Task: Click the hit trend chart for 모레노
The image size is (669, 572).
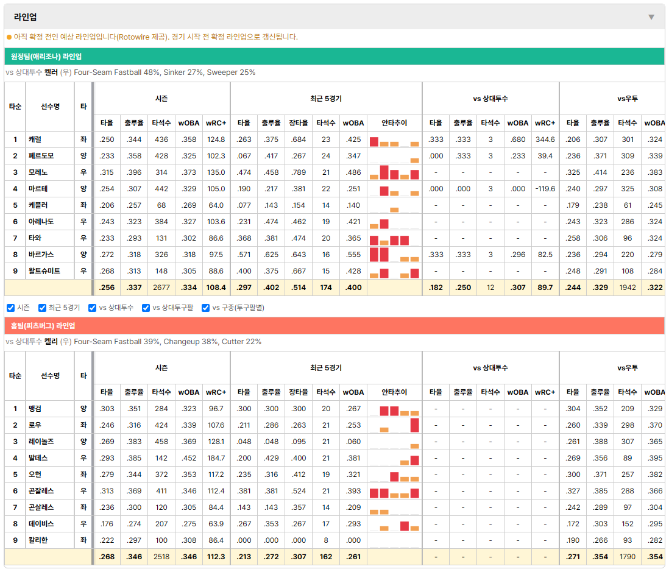Action: pyautogui.click(x=394, y=172)
